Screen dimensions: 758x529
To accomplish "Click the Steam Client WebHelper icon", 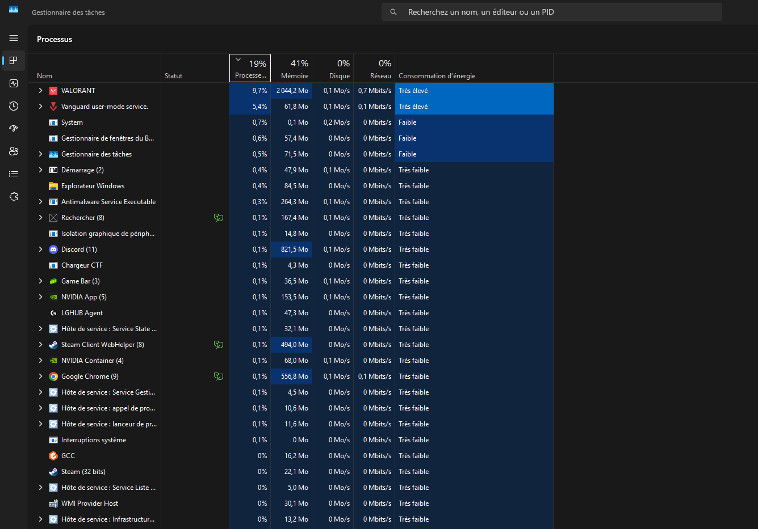I will point(53,345).
